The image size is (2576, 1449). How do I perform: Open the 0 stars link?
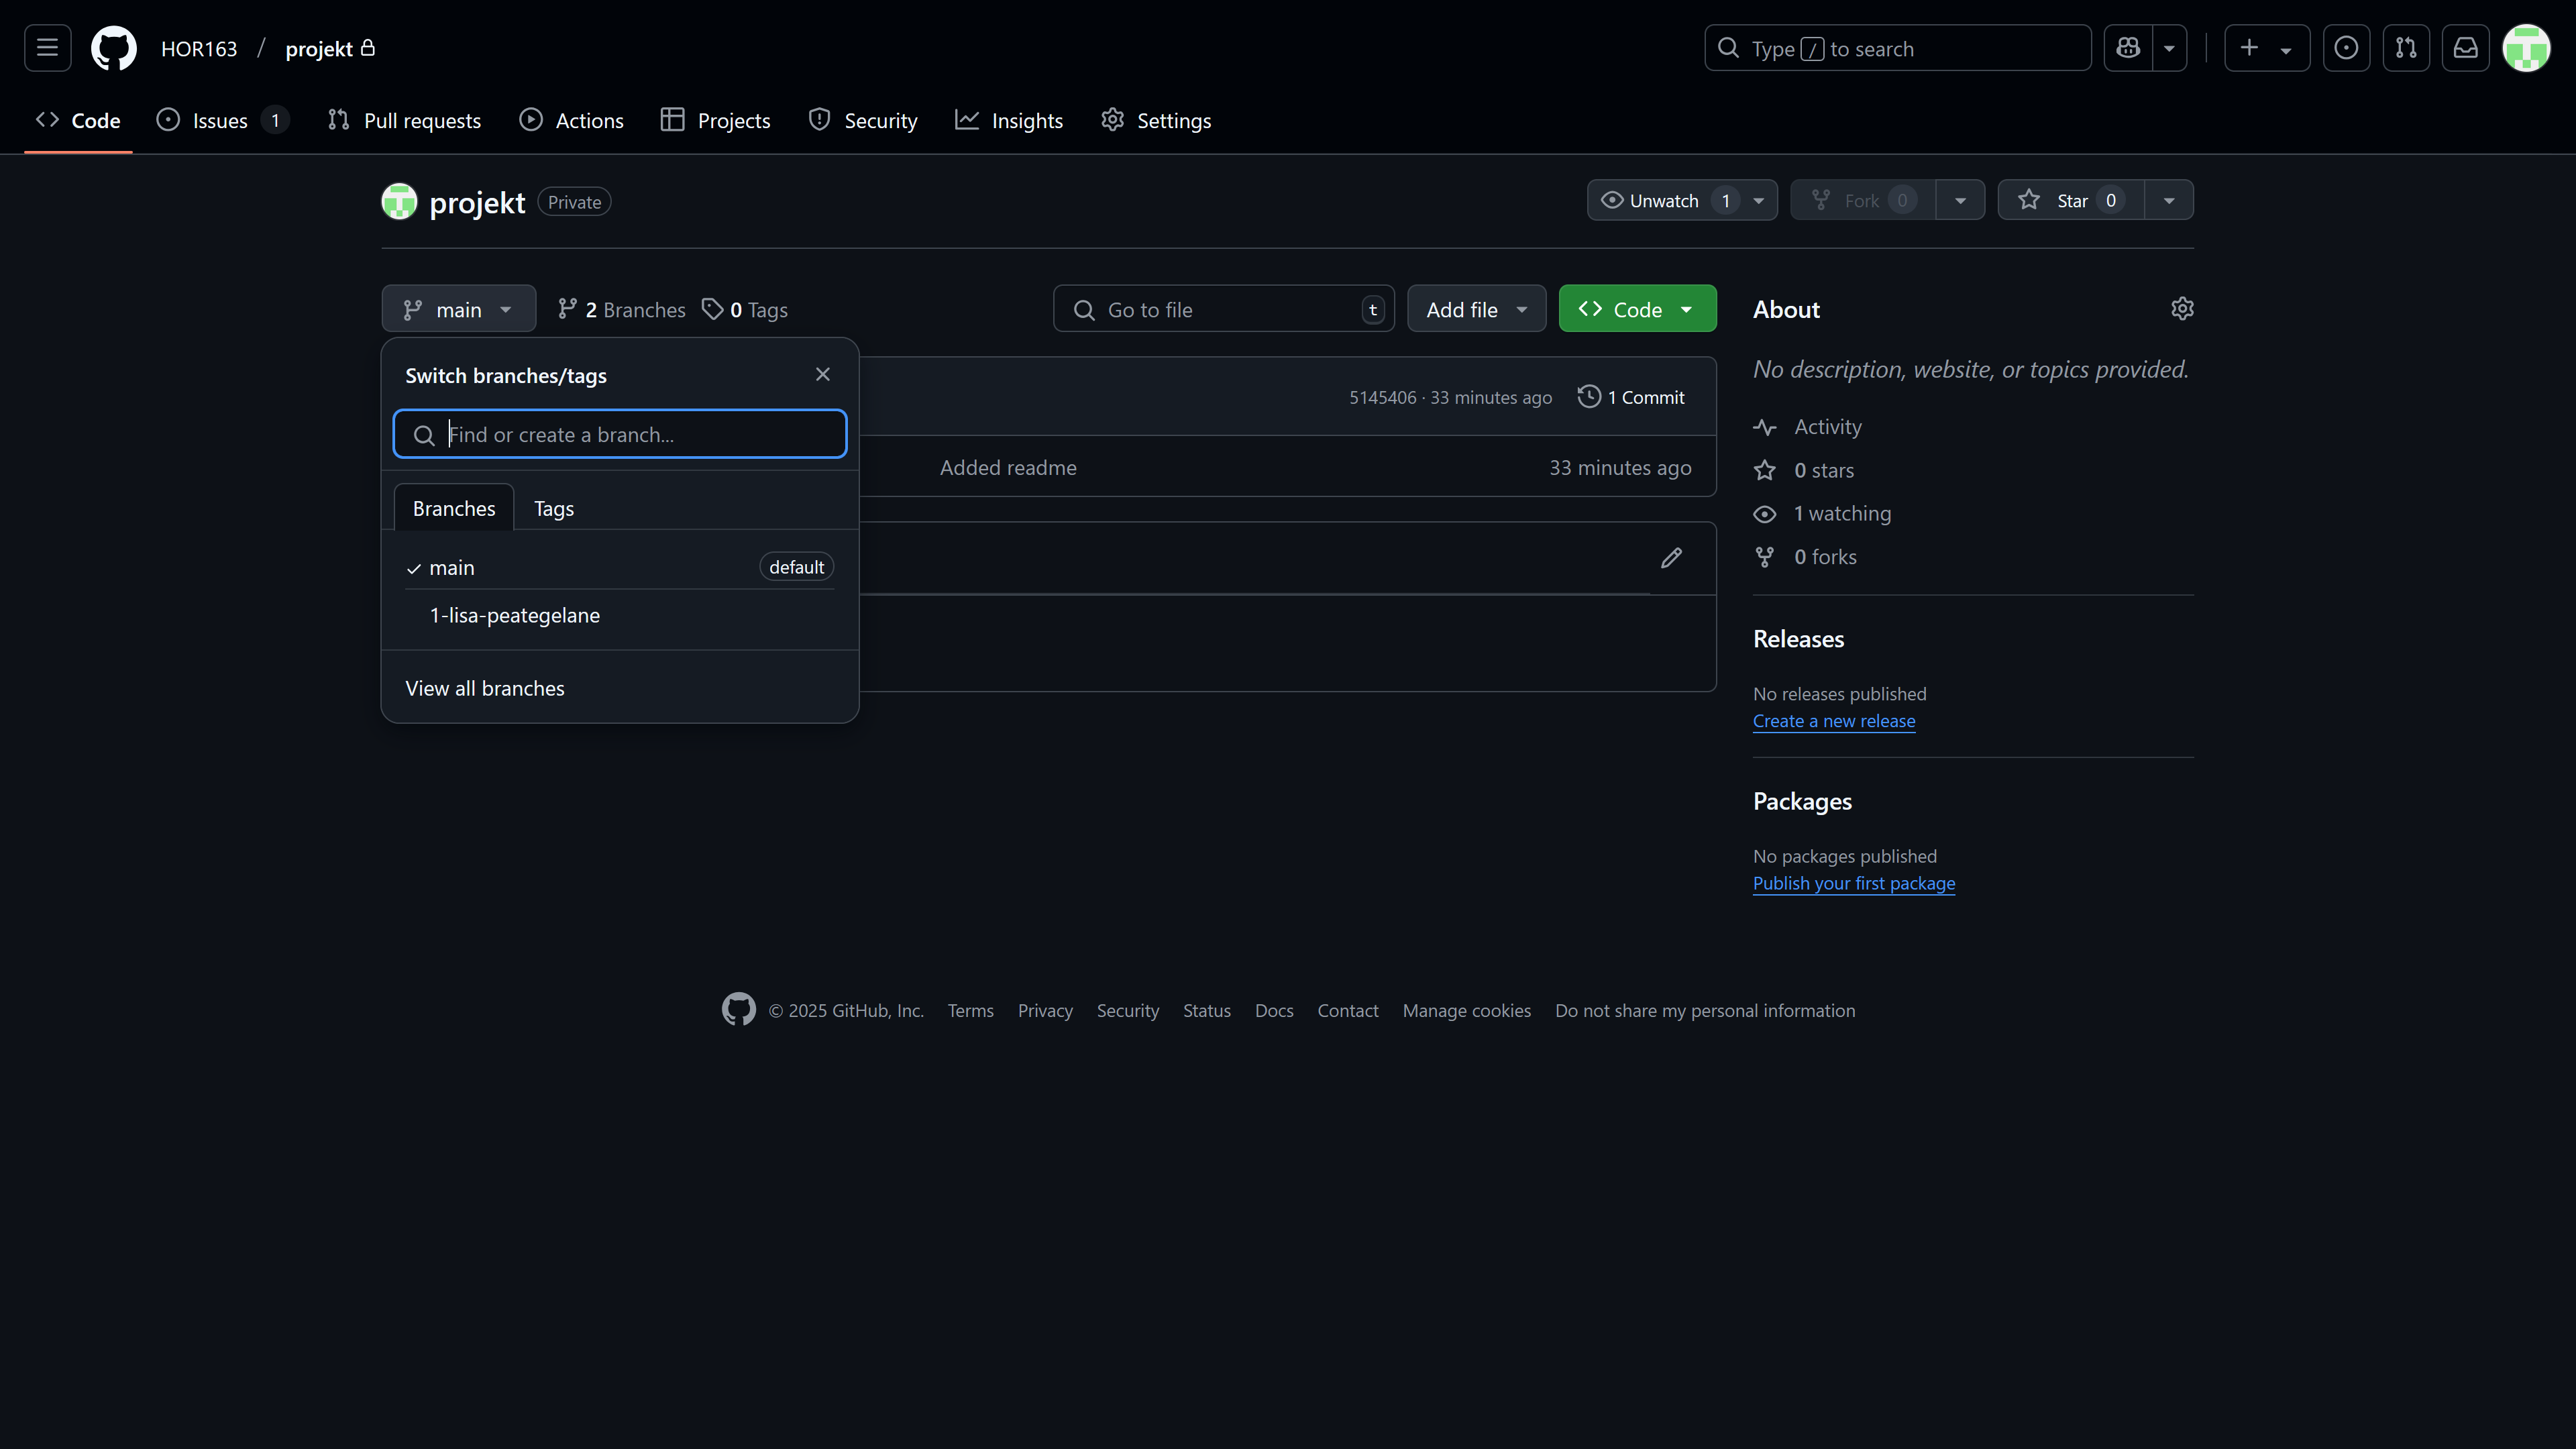click(x=1804, y=470)
